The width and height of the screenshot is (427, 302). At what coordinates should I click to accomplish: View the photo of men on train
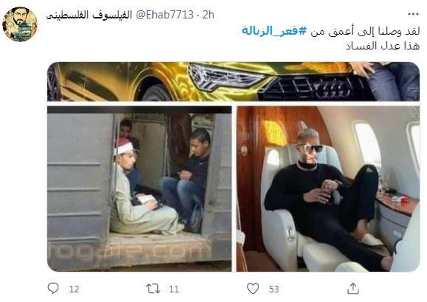pos(140,188)
